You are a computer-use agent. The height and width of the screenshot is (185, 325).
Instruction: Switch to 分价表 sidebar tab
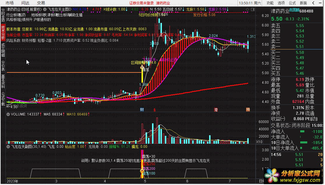click(x=3, y=66)
